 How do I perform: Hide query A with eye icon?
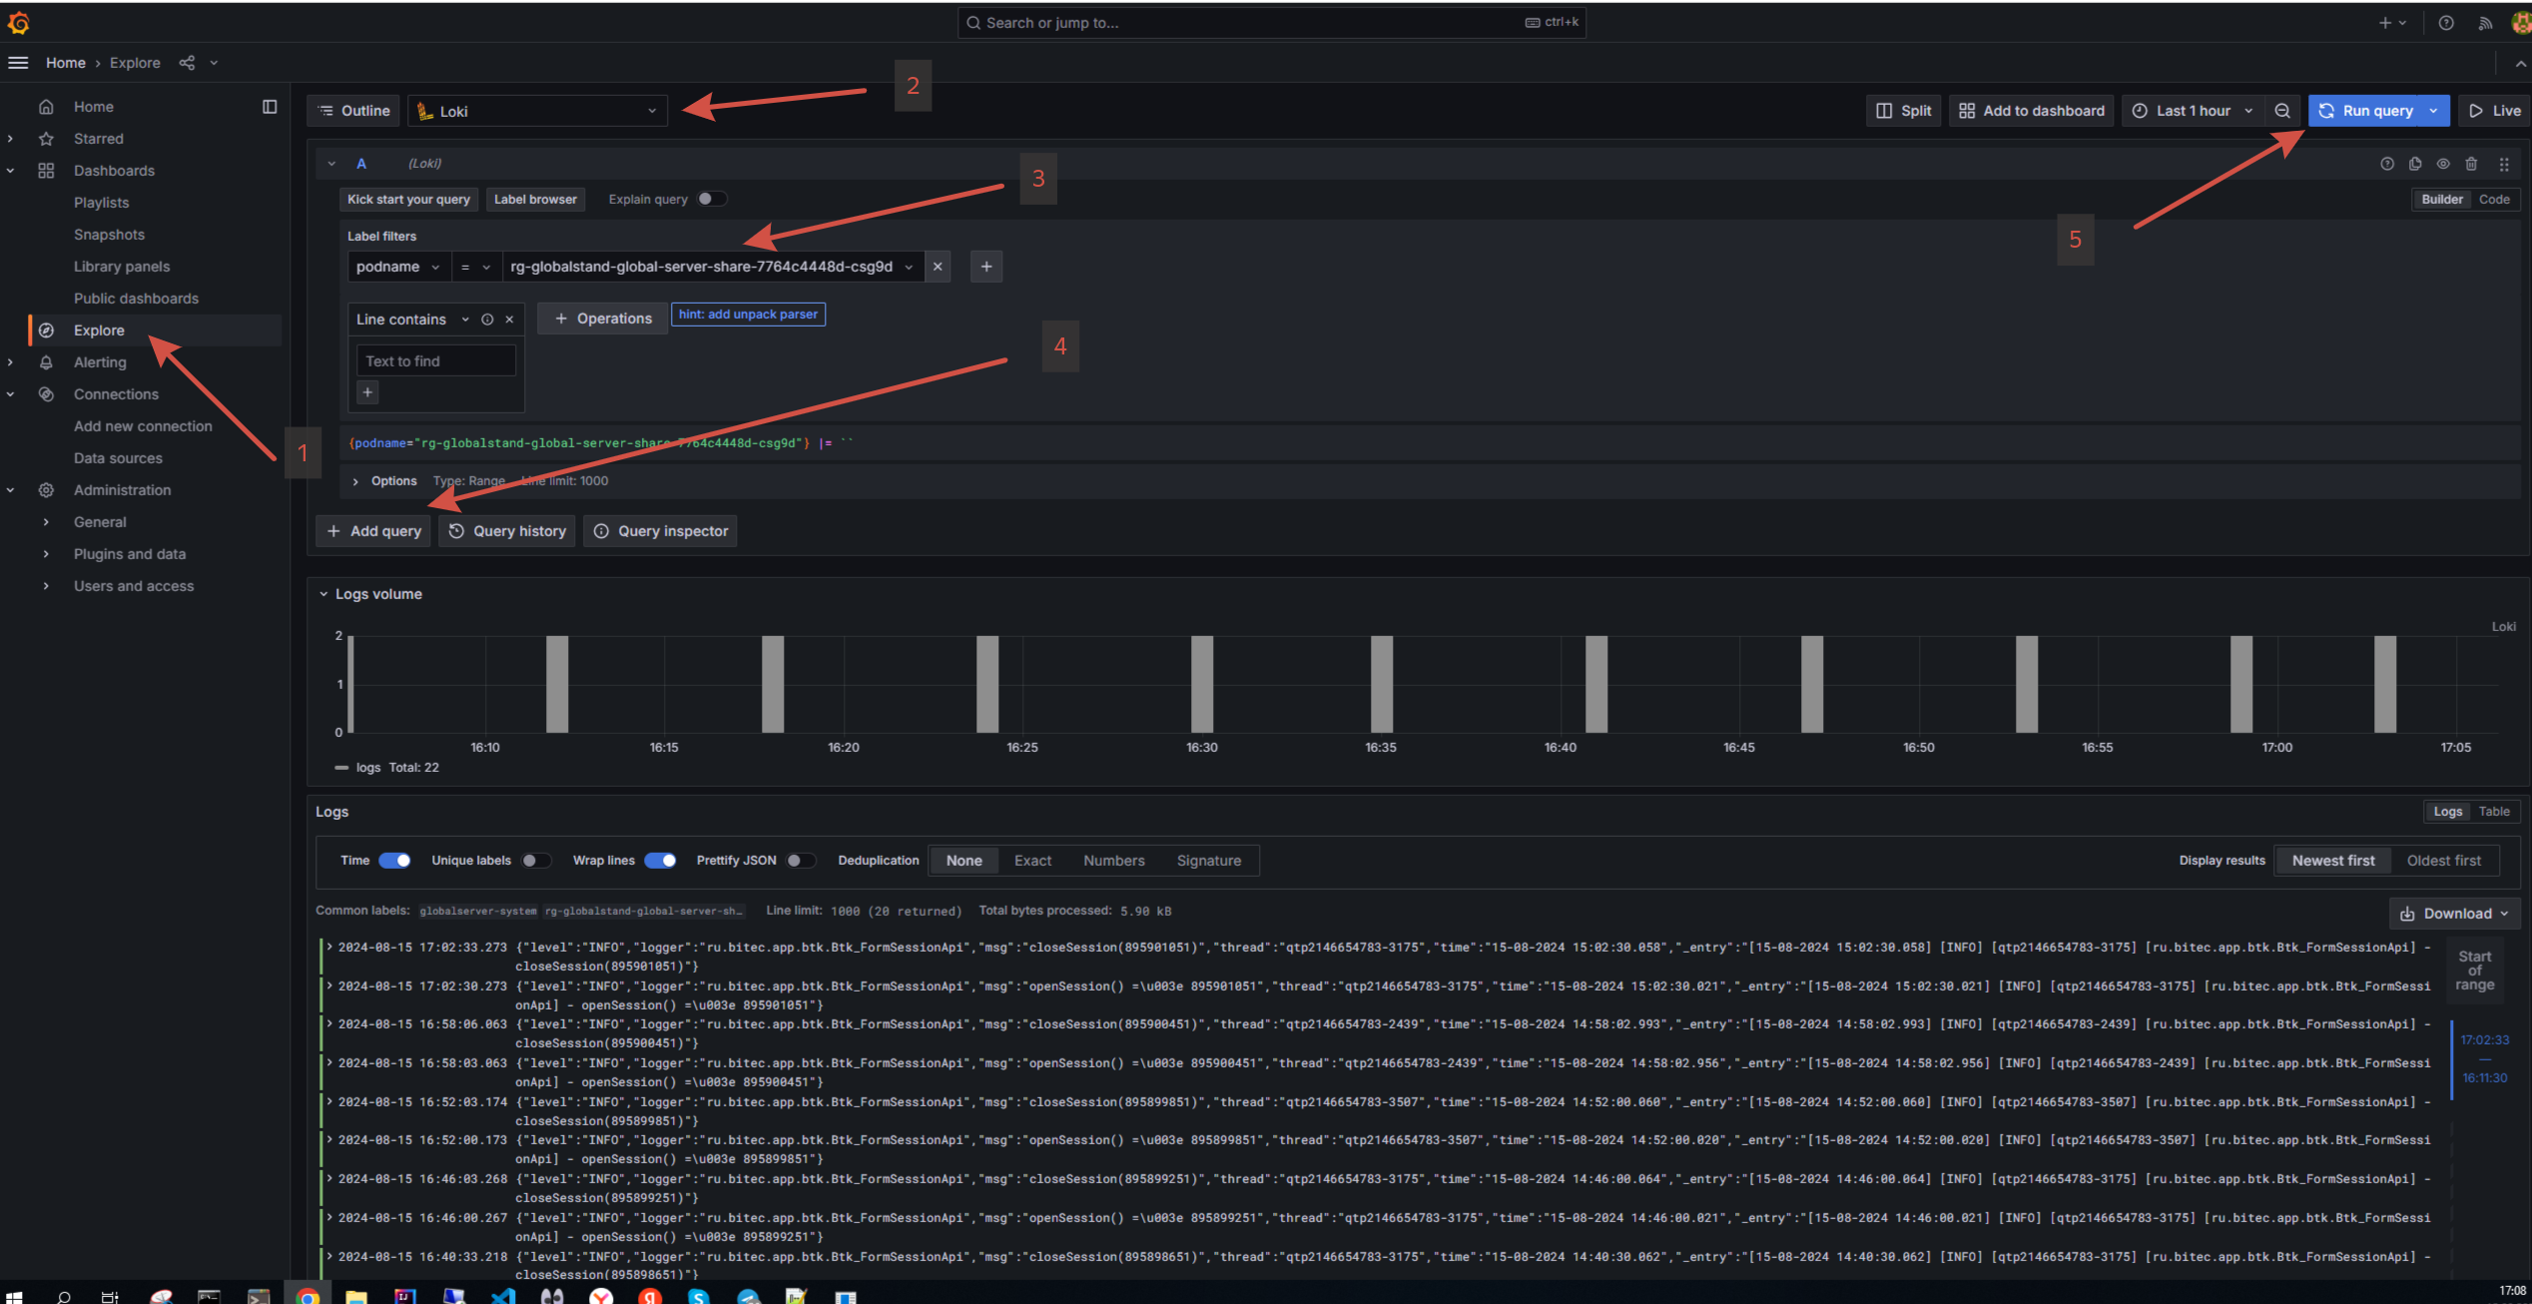click(2443, 164)
